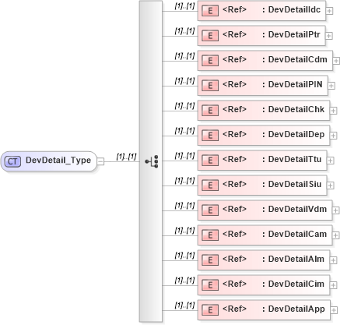Click the E icon of DevDetailDep
The image size is (340, 325).
[x=210, y=136]
